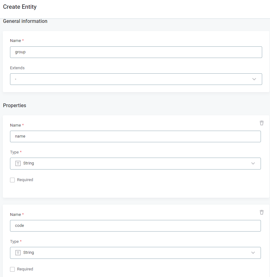Open the Type dropdown for the code property
This screenshot has width=270, height=277.
pyautogui.click(x=135, y=253)
